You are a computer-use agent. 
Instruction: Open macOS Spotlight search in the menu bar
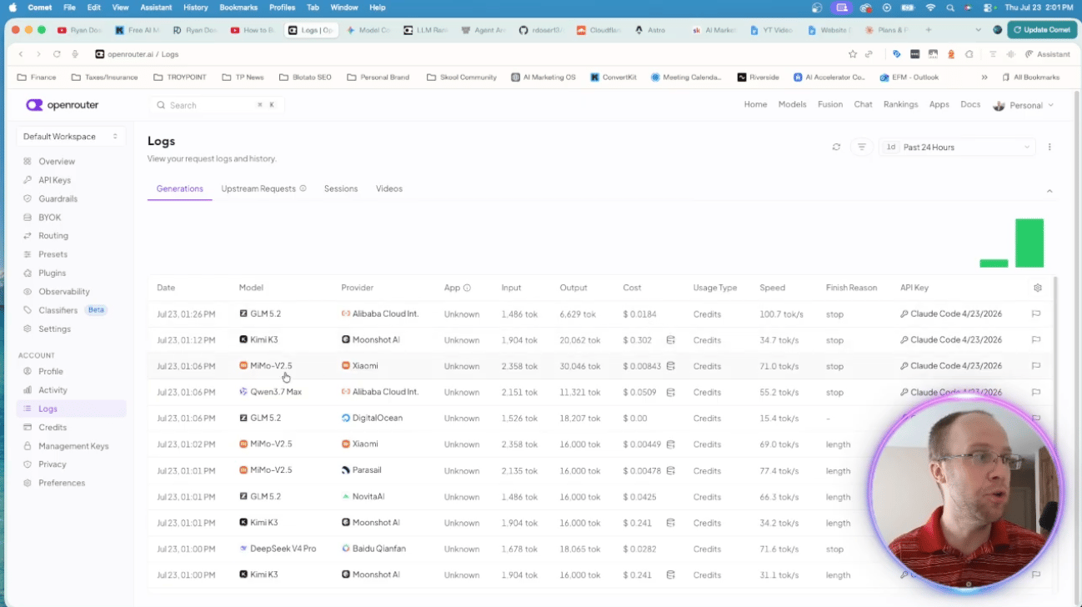950,8
